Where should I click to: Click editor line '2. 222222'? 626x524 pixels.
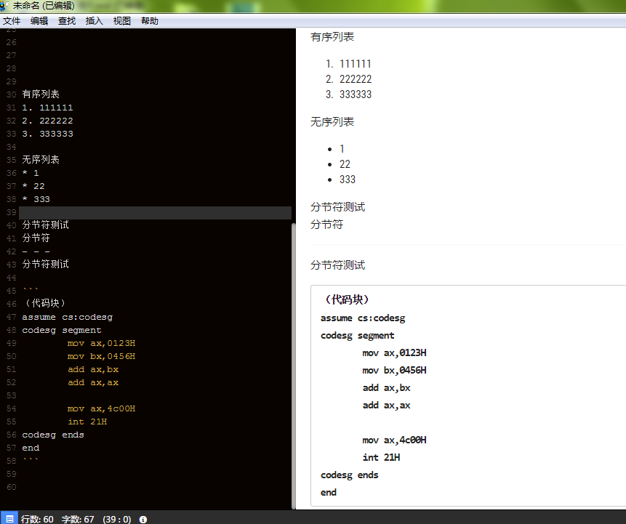click(x=47, y=121)
